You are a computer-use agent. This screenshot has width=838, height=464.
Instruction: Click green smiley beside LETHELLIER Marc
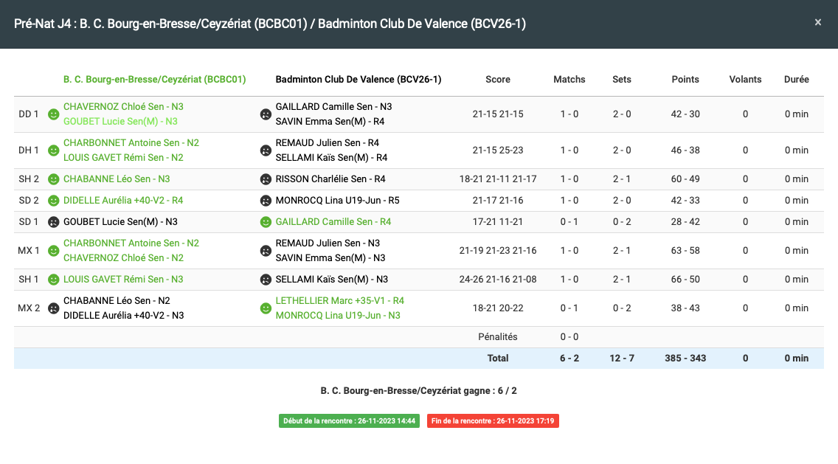click(x=266, y=308)
